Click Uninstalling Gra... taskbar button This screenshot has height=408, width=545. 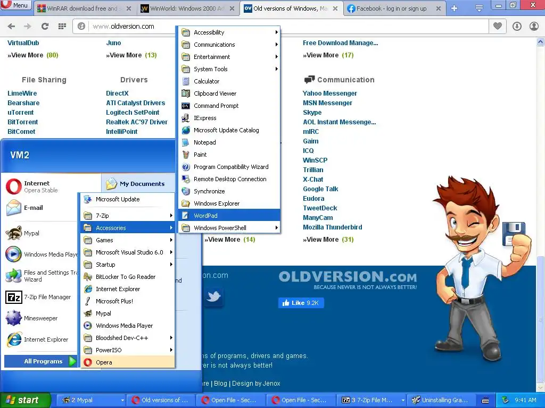(440, 400)
